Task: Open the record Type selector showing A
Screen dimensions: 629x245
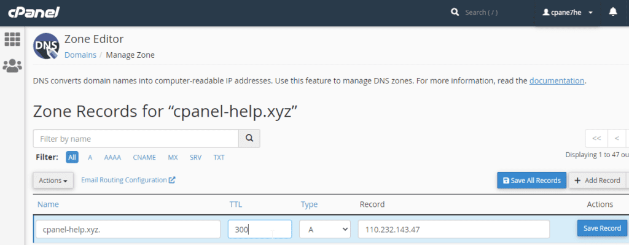Action: pos(325,229)
